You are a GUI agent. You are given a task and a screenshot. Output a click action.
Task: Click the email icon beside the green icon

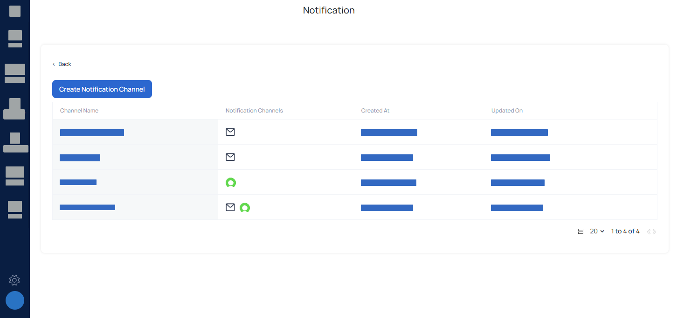click(230, 207)
